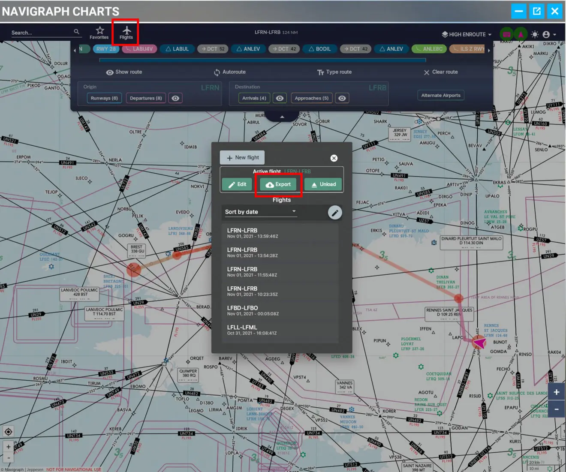The image size is (566, 472).
Task: Expand the account dropdown arrow
Action: tap(554, 35)
